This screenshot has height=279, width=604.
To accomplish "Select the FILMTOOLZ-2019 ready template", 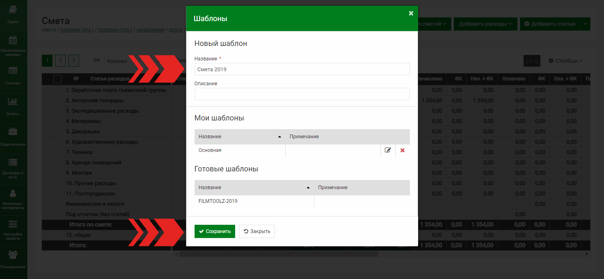I will pos(302,201).
